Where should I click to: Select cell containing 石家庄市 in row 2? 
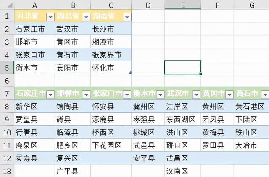click(x=34, y=29)
